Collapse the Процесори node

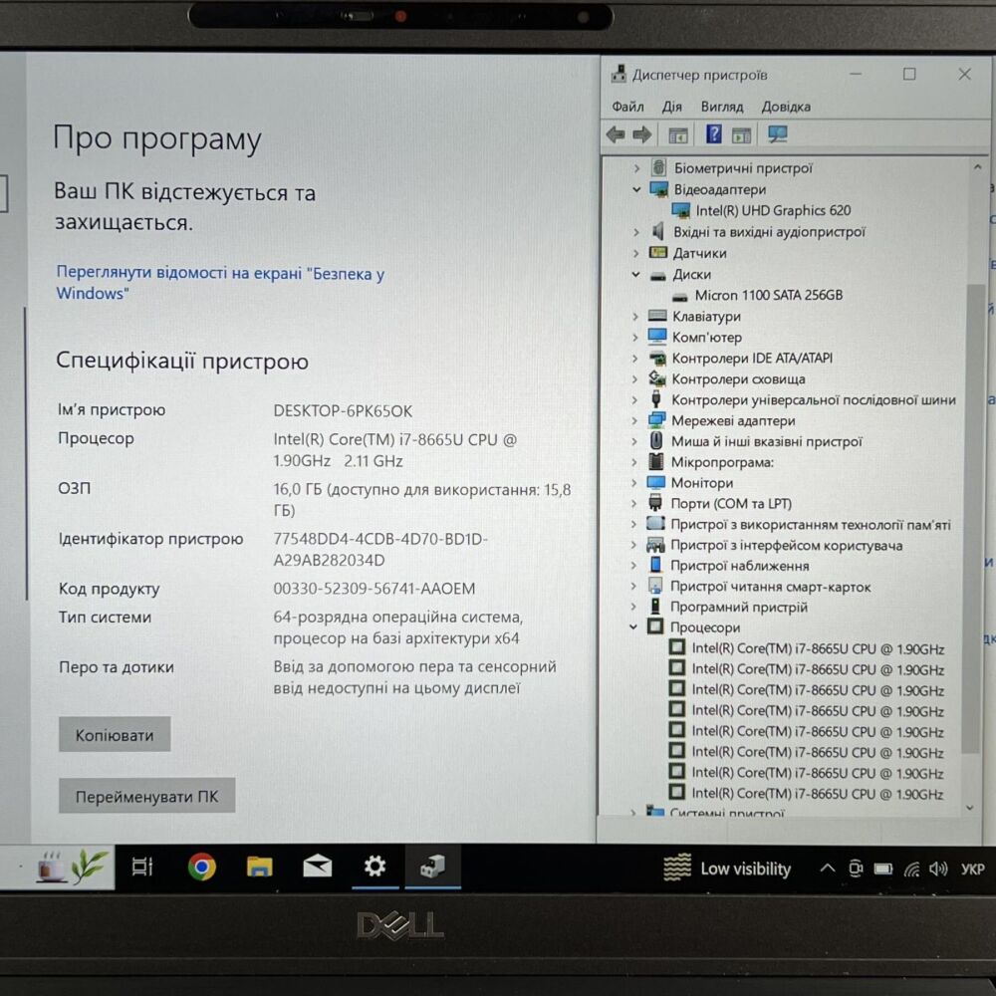(633, 626)
